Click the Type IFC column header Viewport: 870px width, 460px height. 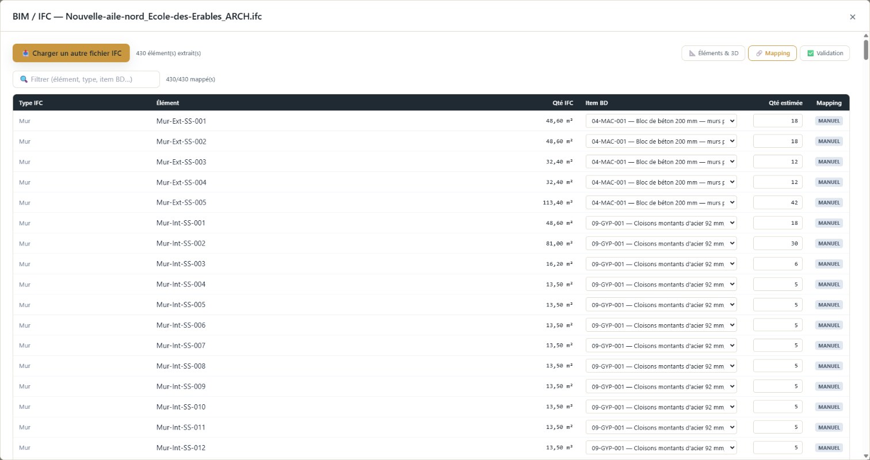click(x=31, y=103)
